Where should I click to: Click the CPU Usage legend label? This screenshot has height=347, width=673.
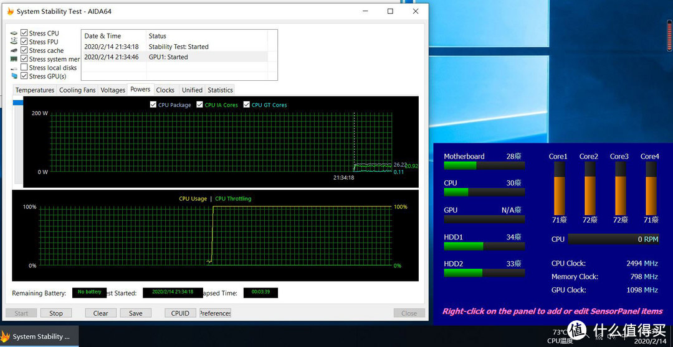(x=193, y=199)
